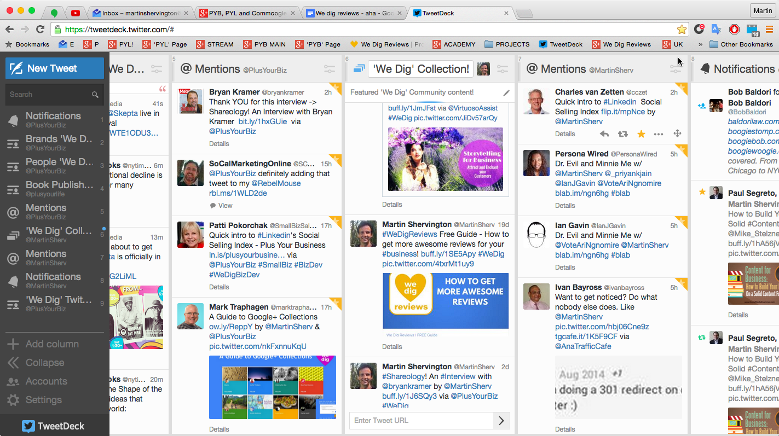Click the Enter Tweet URL field
The image size is (779, 436).
click(x=422, y=420)
